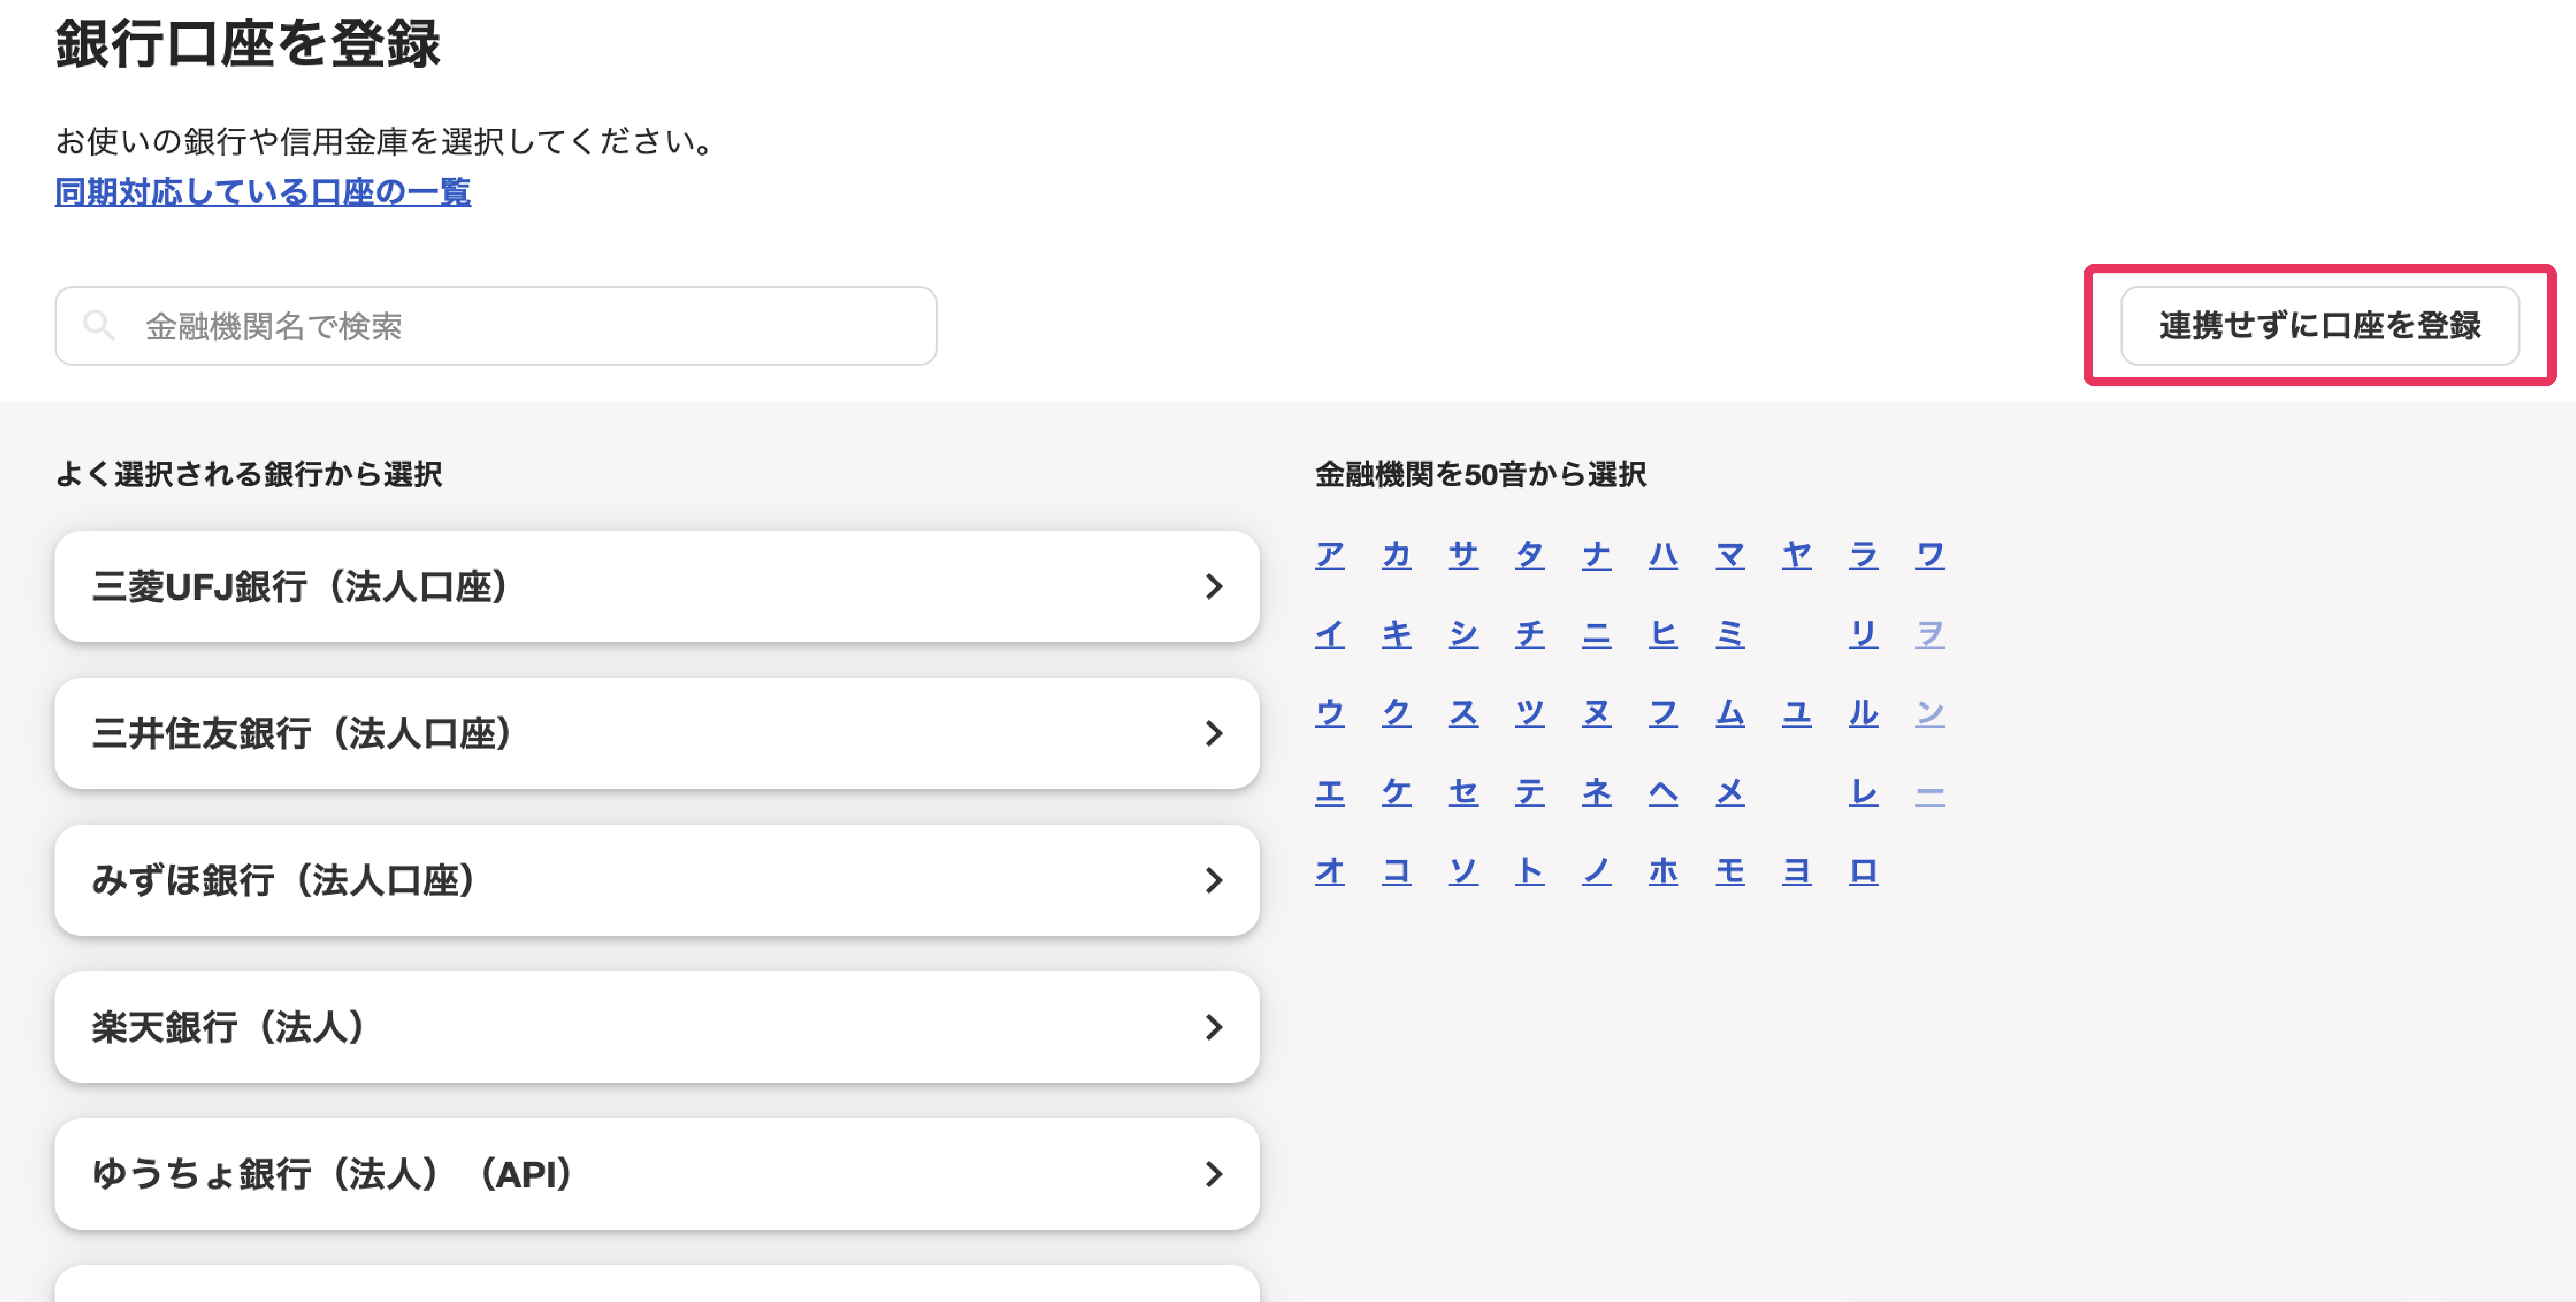The image size is (2576, 1302).
Task: Filter institutions by ヤ
Action: [x=1797, y=555]
